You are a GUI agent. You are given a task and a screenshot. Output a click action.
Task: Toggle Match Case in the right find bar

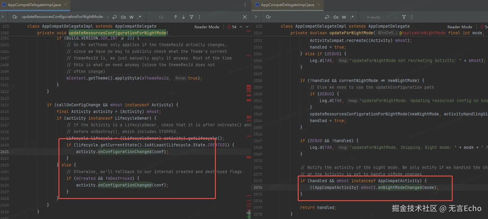(336, 17)
